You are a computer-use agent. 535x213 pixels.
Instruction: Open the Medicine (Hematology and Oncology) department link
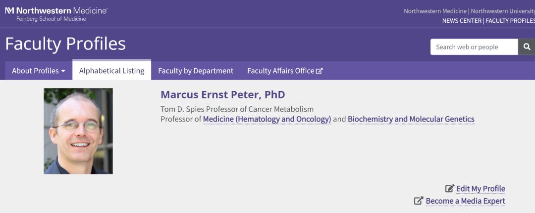click(267, 119)
